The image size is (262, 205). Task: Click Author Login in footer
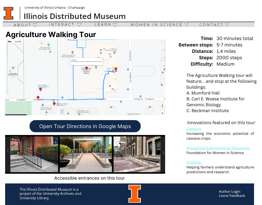(230, 191)
